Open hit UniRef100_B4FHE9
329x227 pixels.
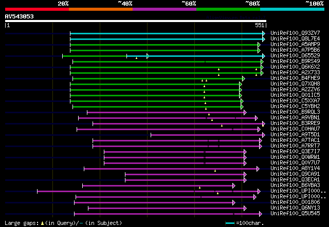point(295,78)
